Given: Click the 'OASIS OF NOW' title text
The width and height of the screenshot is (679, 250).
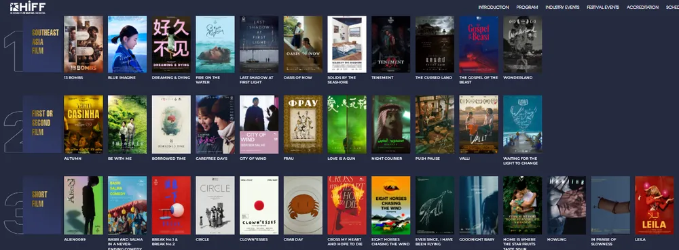Looking at the screenshot, I should (298, 78).
